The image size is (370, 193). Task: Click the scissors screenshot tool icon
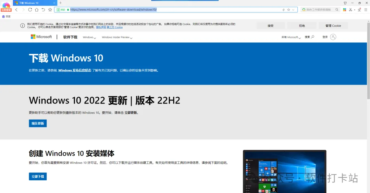[x=351, y=10]
